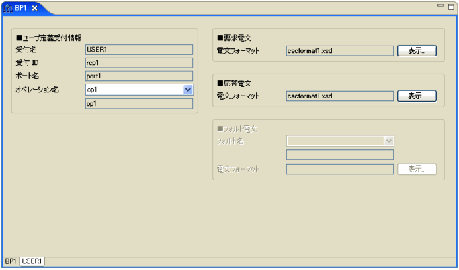Maximize the editor panel
This screenshot has height=270, width=459.
(x=450, y=6)
